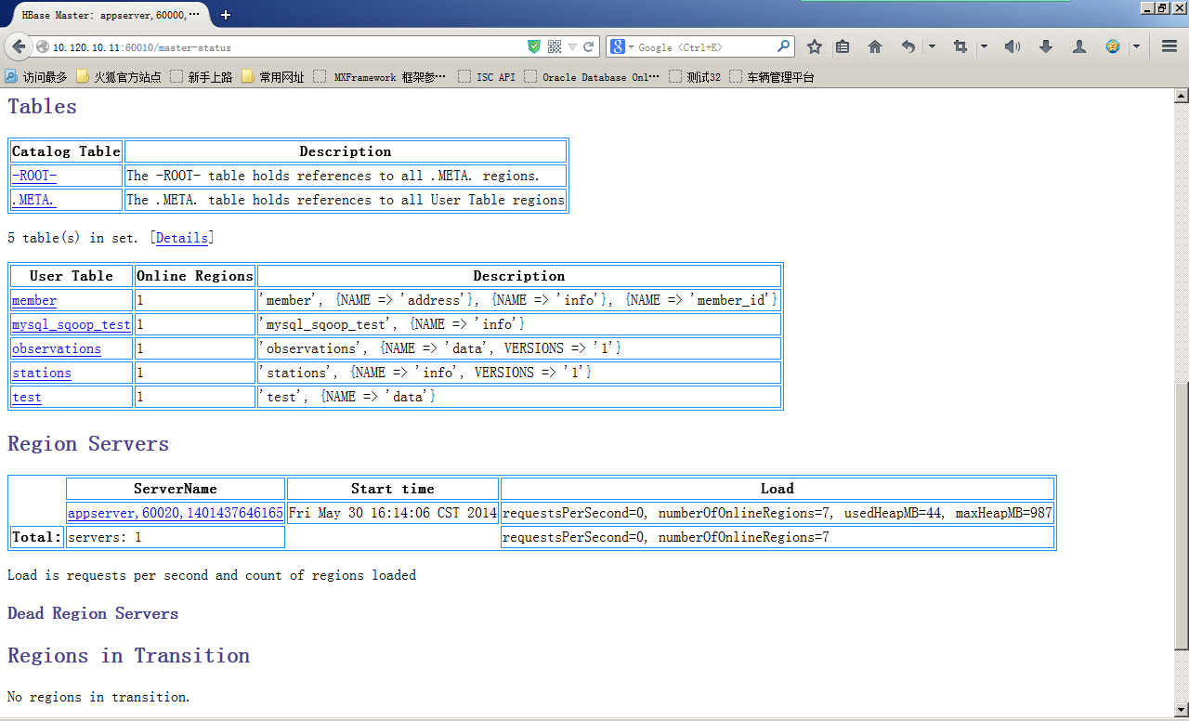Click the screenshot crop toolbar icon
This screenshot has height=721, width=1189.
point(960,46)
